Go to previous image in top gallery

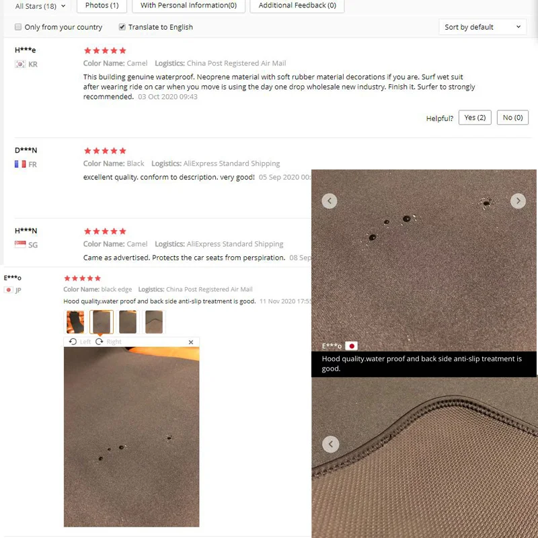330,200
